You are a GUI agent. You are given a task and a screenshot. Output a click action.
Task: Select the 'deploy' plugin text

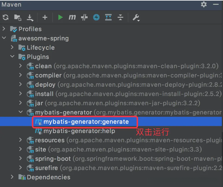coord(45,85)
